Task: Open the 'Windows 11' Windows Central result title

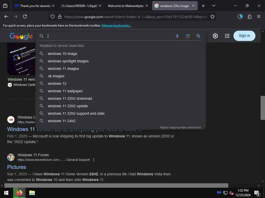Action: point(21,129)
